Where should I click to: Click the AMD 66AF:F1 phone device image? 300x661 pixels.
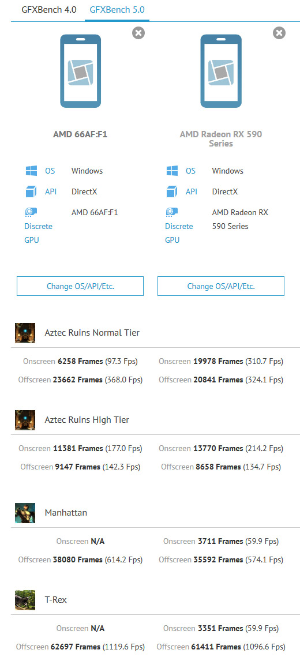80,71
